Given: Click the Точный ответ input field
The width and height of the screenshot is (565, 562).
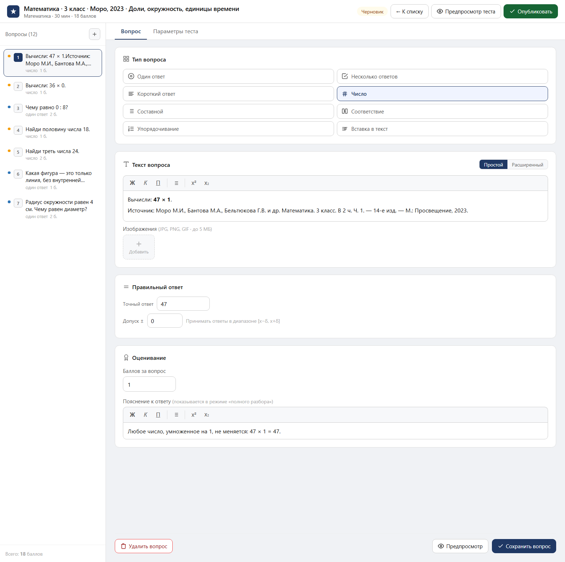Looking at the screenshot, I should (x=183, y=304).
